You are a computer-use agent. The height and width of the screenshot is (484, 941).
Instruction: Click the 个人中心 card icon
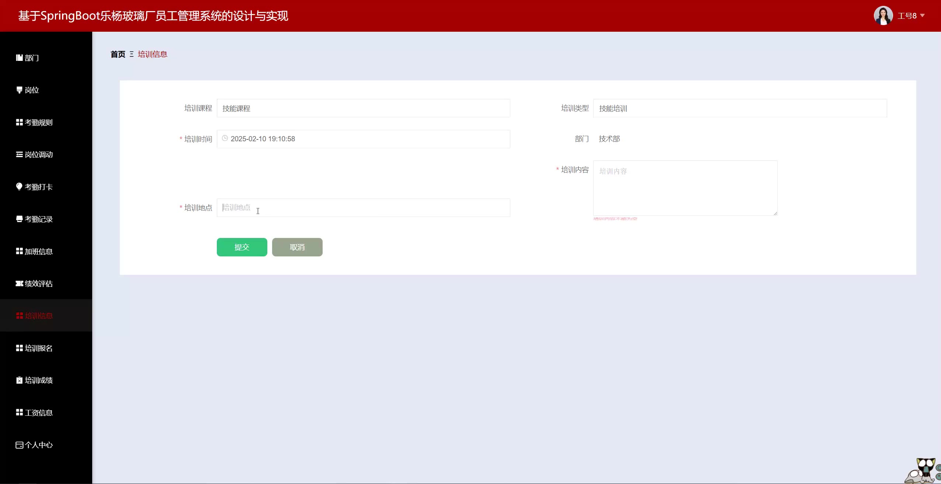19,445
